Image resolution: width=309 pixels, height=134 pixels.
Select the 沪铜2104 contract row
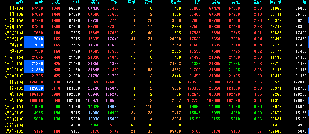[154, 8]
